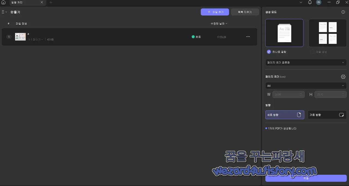
Task: Open the notifications bell icon
Action: pos(310,2)
